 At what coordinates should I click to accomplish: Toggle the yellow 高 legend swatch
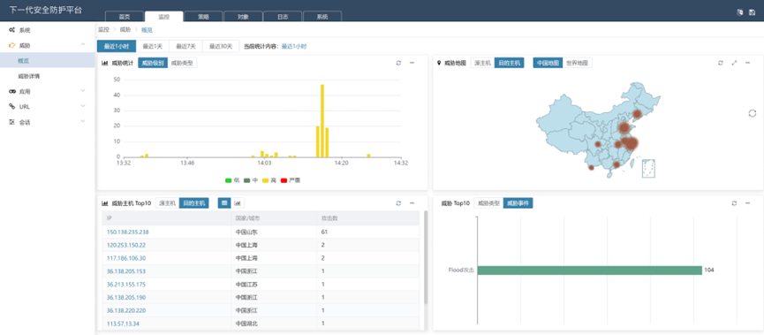[x=266, y=180]
